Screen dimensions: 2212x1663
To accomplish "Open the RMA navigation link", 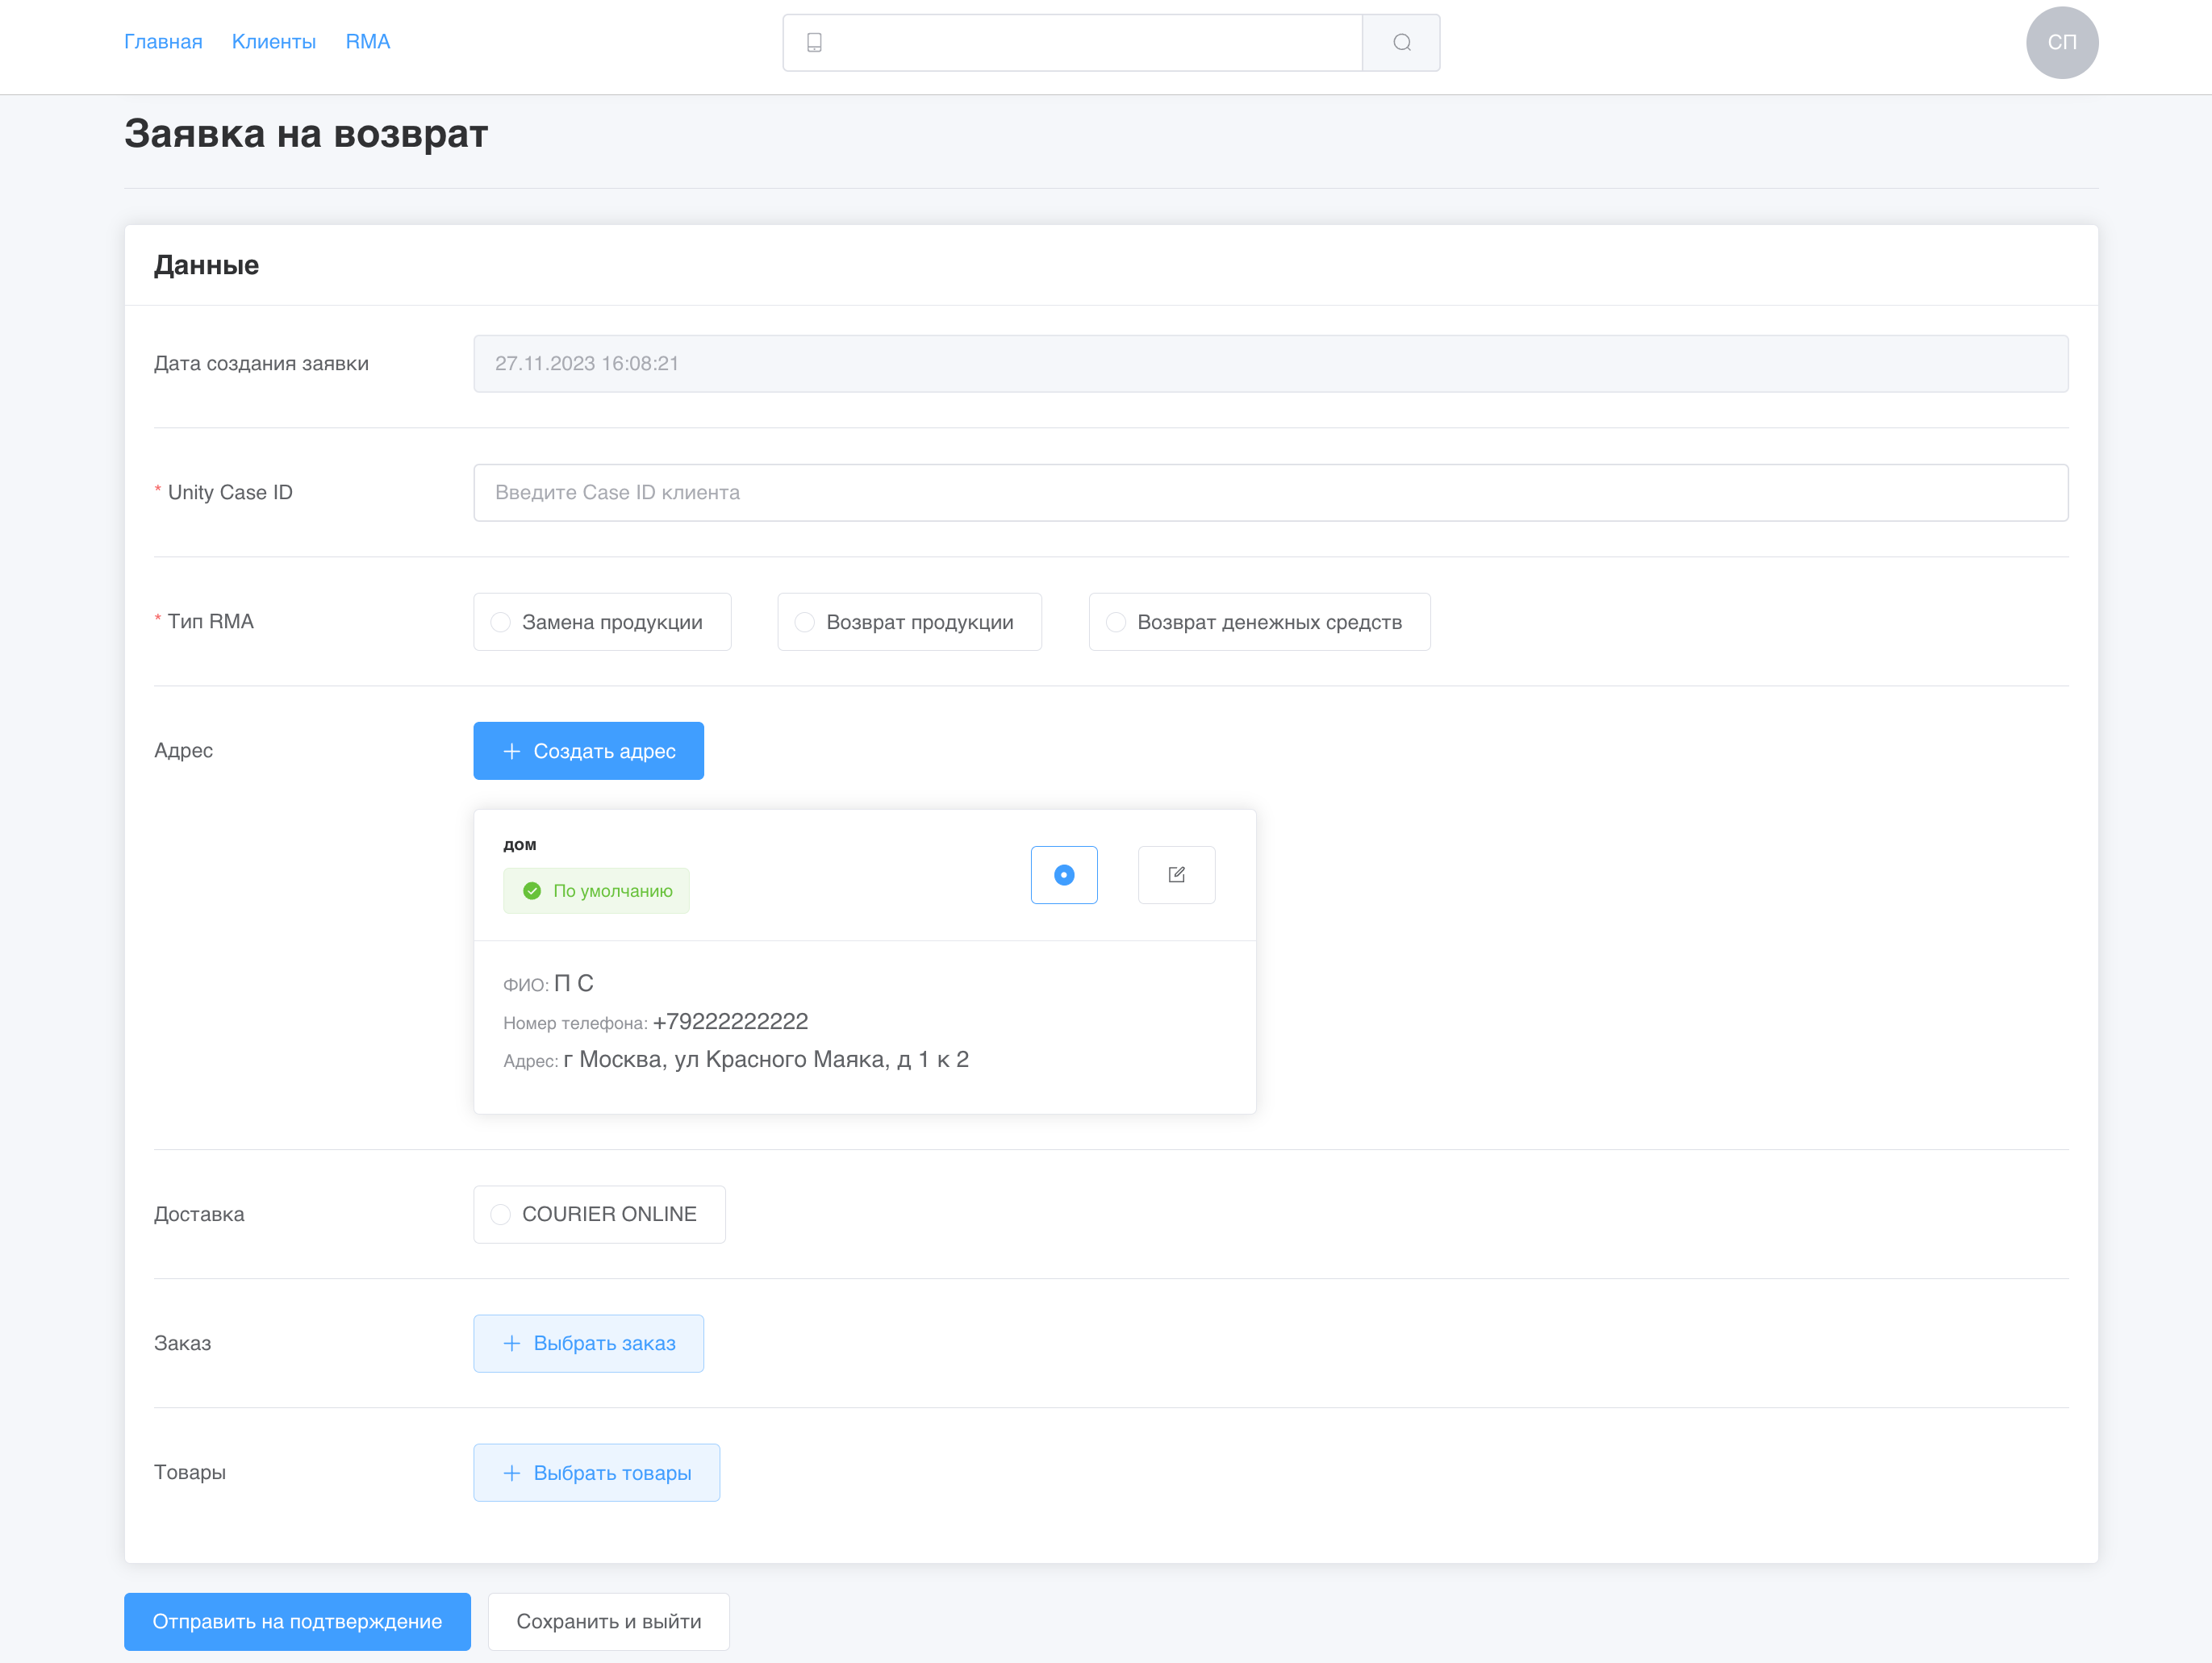I will (367, 42).
